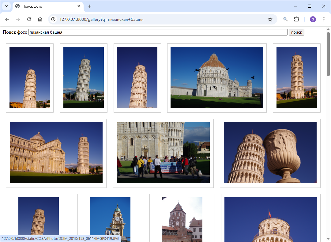The width and height of the screenshot is (331, 242).
Task: Reload the page with the refresh icon
Action: (29, 19)
